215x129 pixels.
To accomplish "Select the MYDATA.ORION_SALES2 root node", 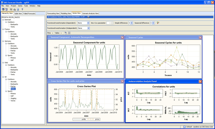I will point(11,17).
